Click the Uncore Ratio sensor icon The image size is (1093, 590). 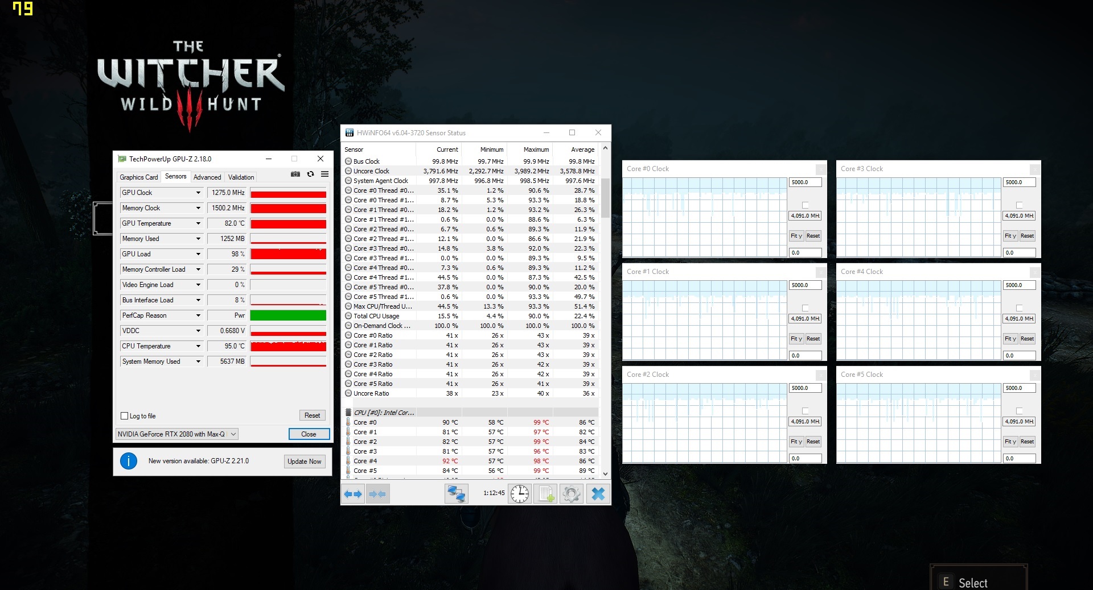pyautogui.click(x=348, y=393)
